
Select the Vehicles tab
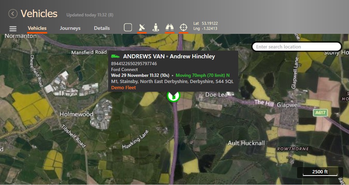coord(37,28)
